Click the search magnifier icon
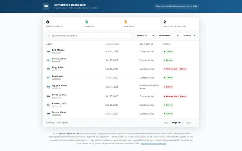This screenshot has height=151, width=242. [x=49, y=36]
